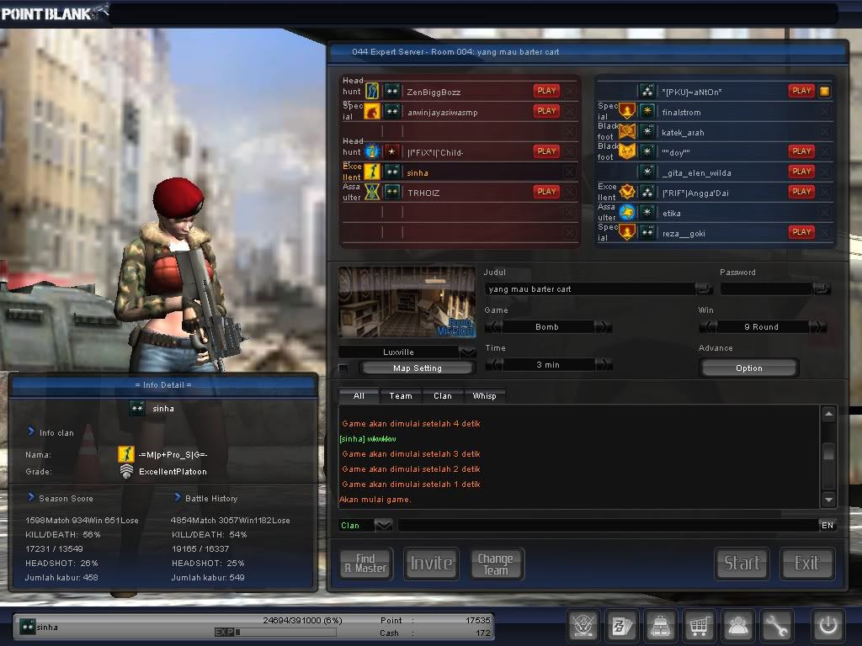Image resolution: width=862 pixels, height=646 pixels.
Task: Open the Luxville map dropdown
Action: point(467,352)
